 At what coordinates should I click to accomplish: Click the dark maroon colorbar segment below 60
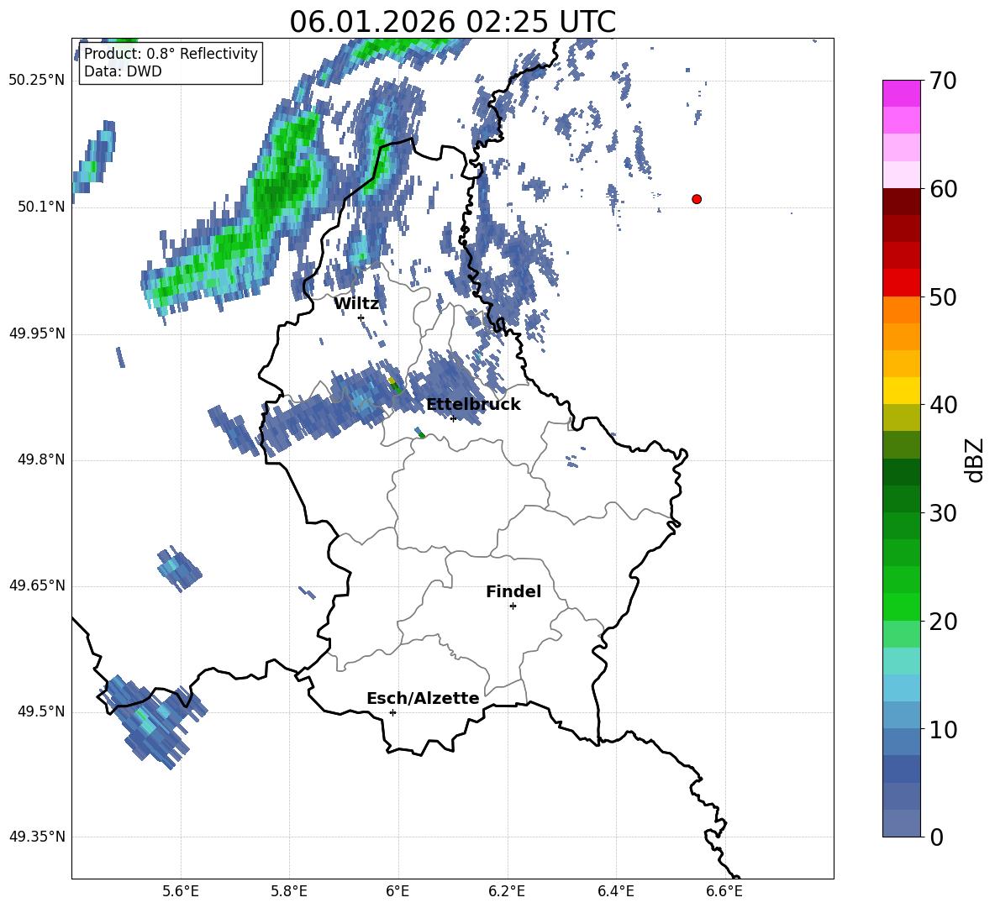coord(901,202)
